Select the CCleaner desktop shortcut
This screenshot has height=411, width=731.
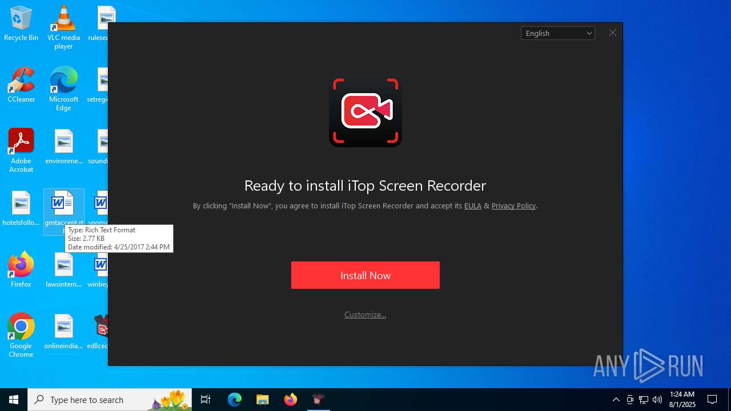(21, 86)
